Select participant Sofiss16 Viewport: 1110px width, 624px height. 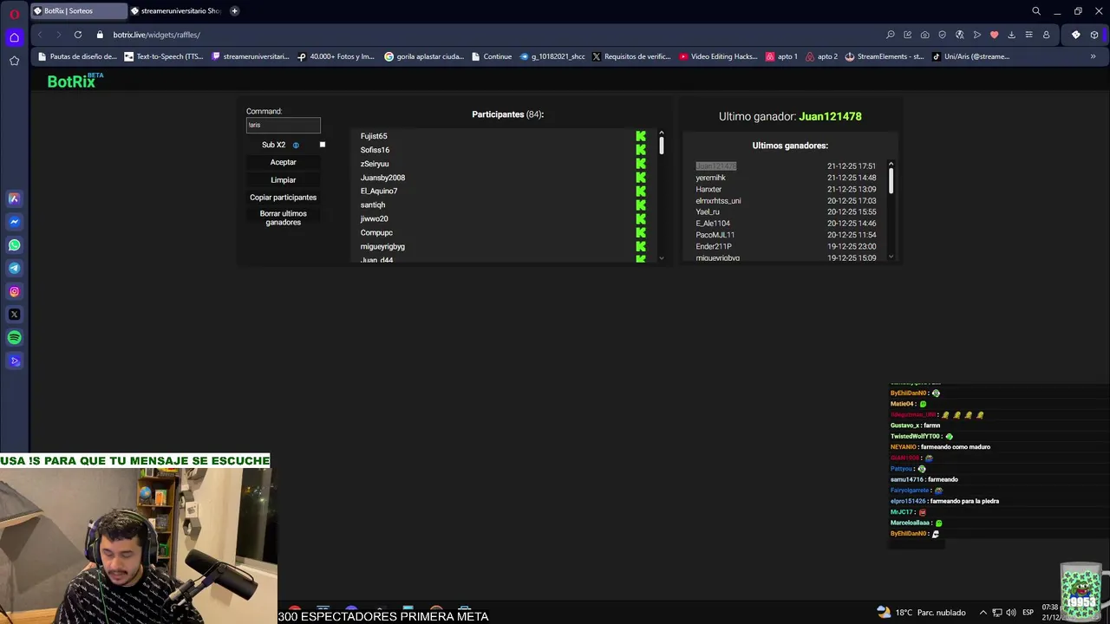click(x=375, y=150)
